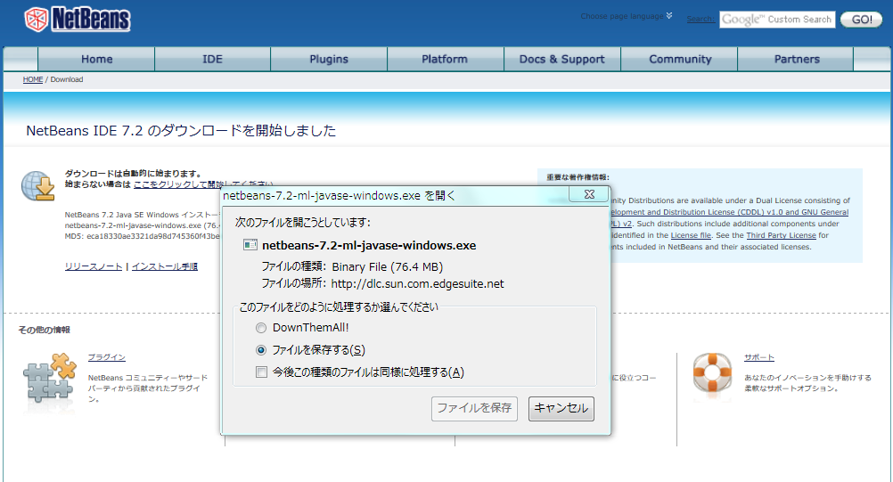Open the Platform menu tab
Screen dimensions: 893x482
(x=445, y=59)
